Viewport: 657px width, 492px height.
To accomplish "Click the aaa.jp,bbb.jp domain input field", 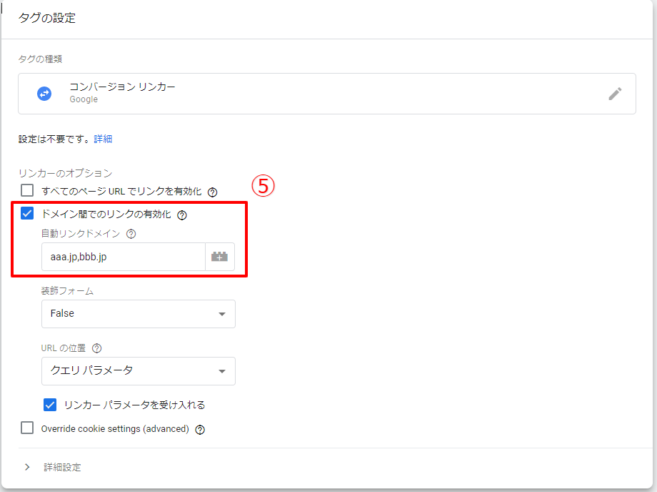I will (x=123, y=257).
